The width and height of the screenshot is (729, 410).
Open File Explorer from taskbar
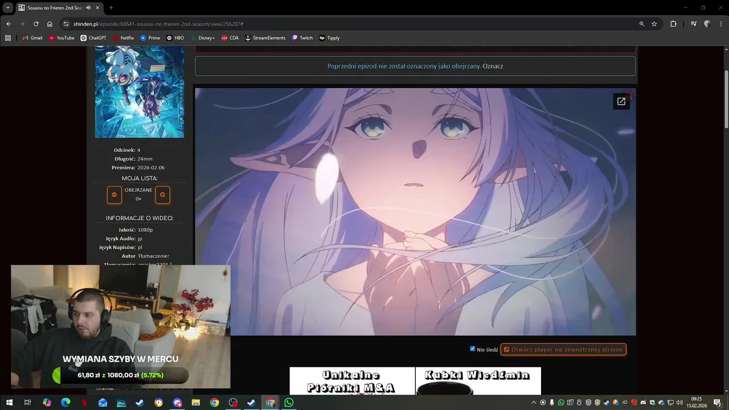[196, 403]
